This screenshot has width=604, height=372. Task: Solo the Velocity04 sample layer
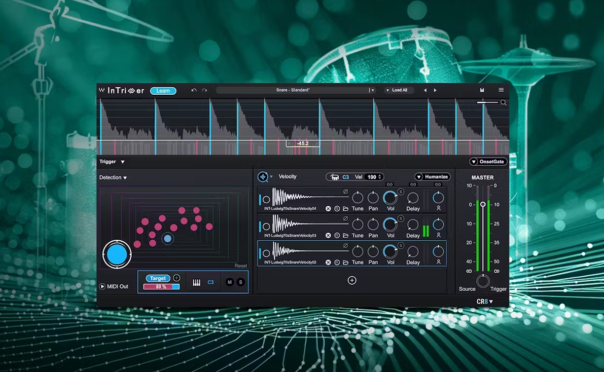point(400,191)
